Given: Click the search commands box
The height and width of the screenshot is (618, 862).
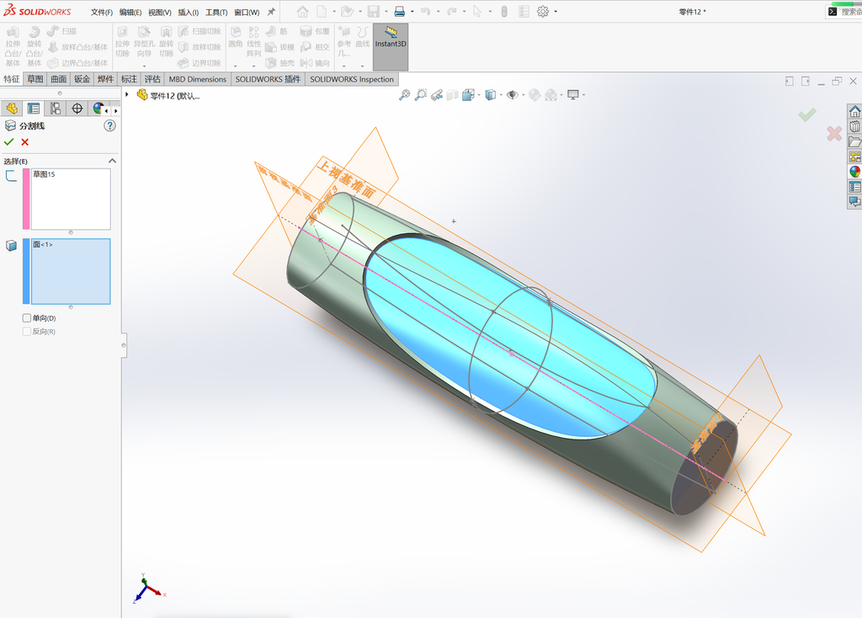Looking at the screenshot, I should pos(844,12).
